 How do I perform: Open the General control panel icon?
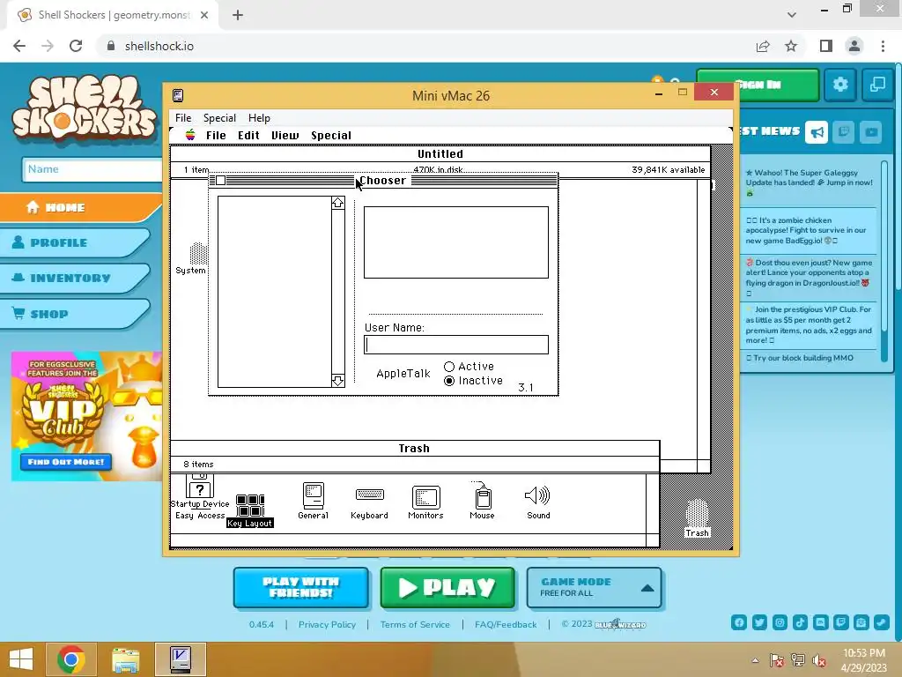[x=314, y=501]
